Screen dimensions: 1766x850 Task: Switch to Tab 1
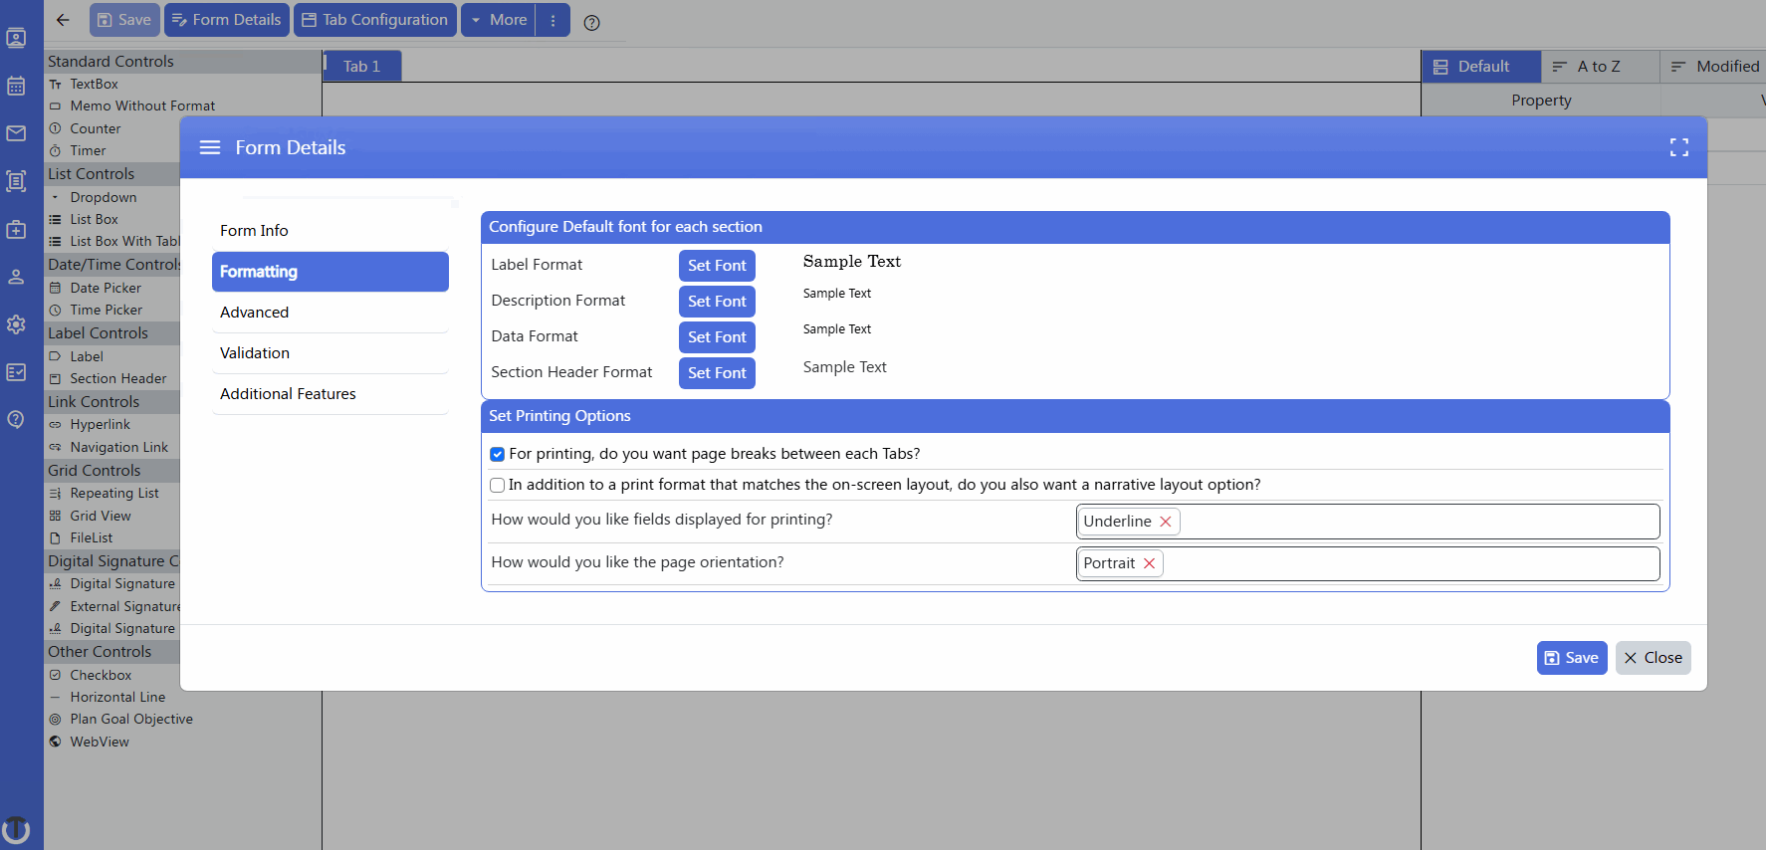[362, 66]
